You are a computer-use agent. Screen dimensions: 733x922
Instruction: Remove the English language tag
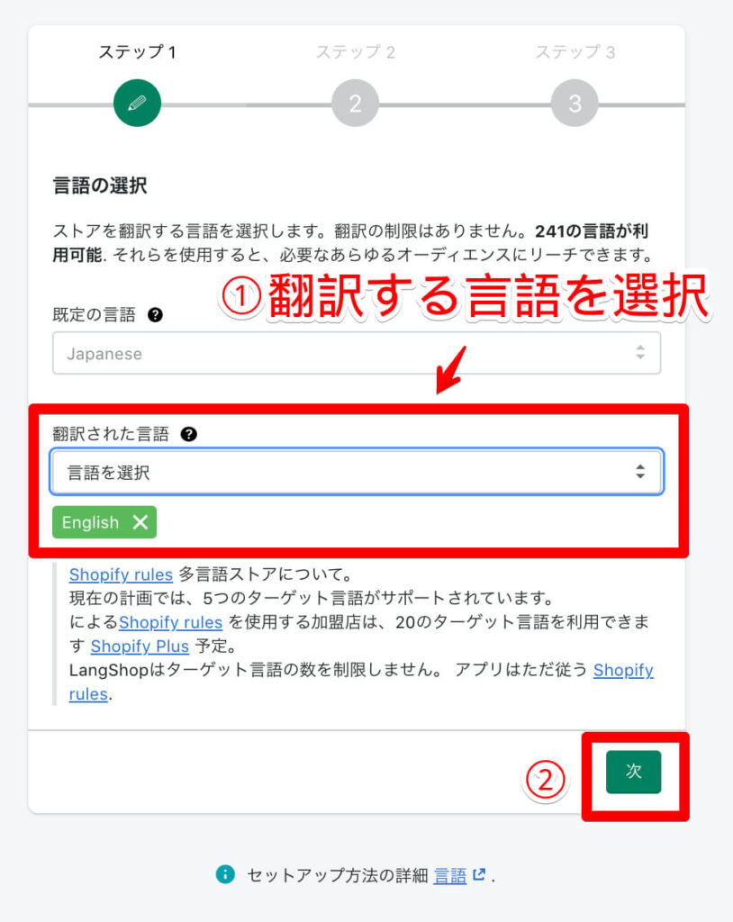140,522
